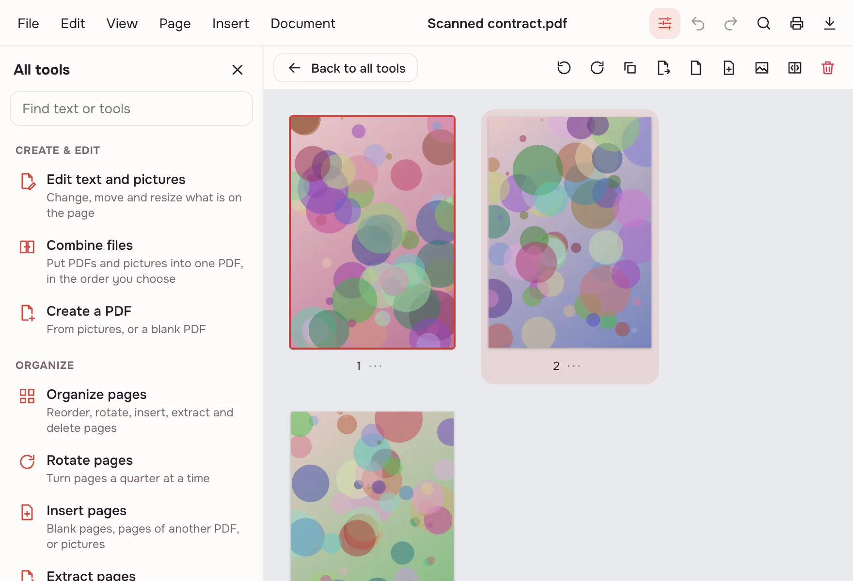
Task: Open the File menu
Action: pyautogui.click(x=28, y=23)
